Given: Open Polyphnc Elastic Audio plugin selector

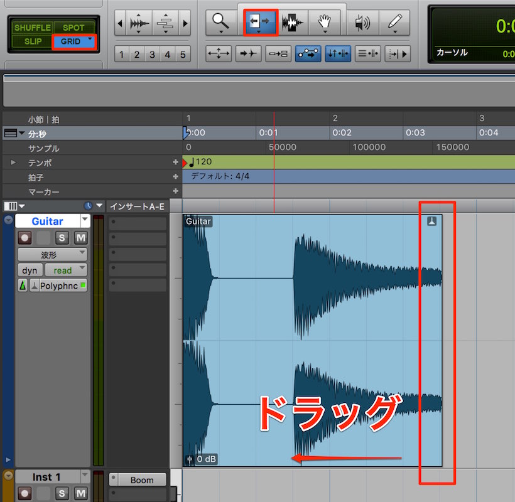Looking at the screenshot, I should [58, 286].
